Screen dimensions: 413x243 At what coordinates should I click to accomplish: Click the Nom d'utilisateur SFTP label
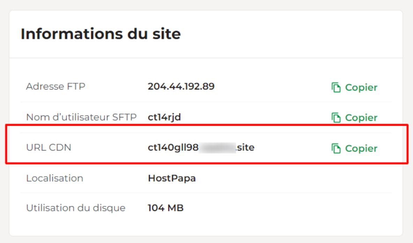click(x=81, y=117)
